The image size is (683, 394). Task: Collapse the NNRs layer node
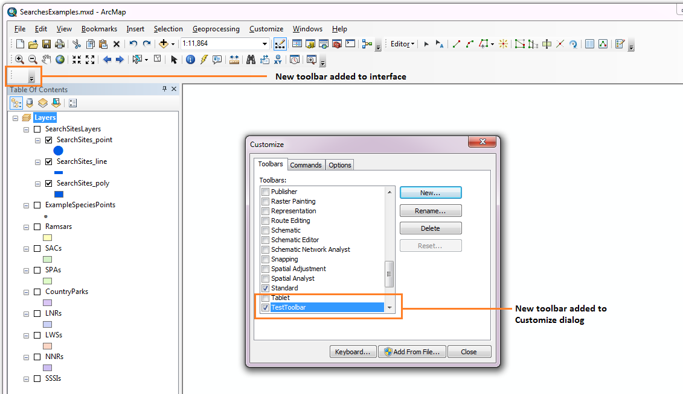26,357
